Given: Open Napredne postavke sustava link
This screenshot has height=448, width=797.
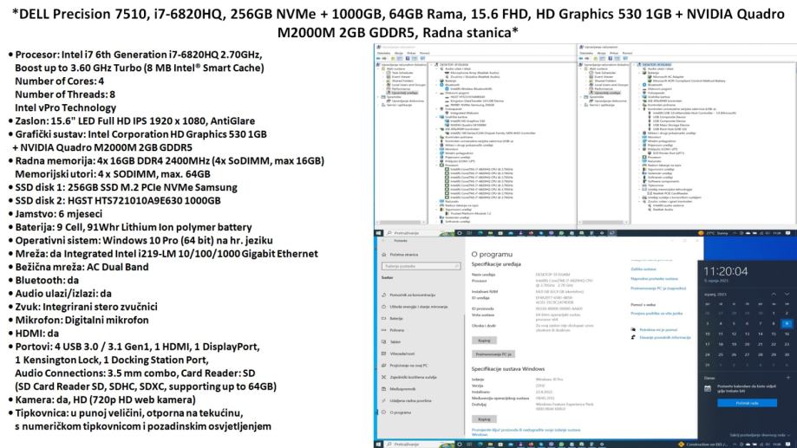Looking at the screenshot, I should pyautogui.click(x=654, y=278).
